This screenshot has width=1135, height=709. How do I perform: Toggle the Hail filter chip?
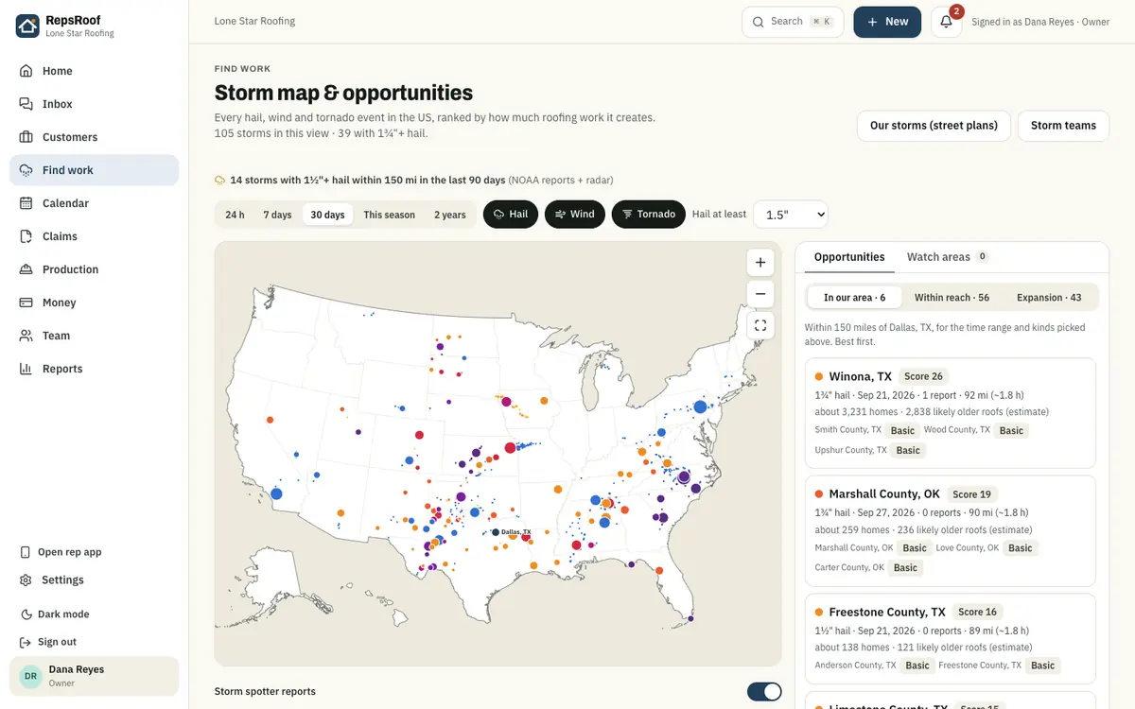[511, 215]
